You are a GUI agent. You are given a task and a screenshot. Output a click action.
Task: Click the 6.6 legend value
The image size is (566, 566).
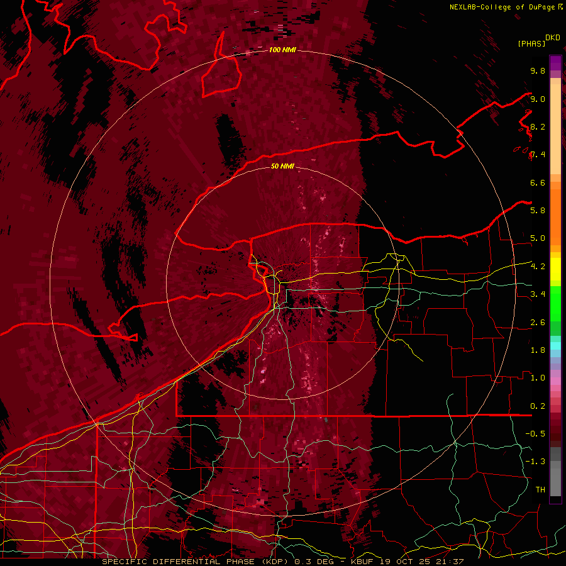pos(538,182)
